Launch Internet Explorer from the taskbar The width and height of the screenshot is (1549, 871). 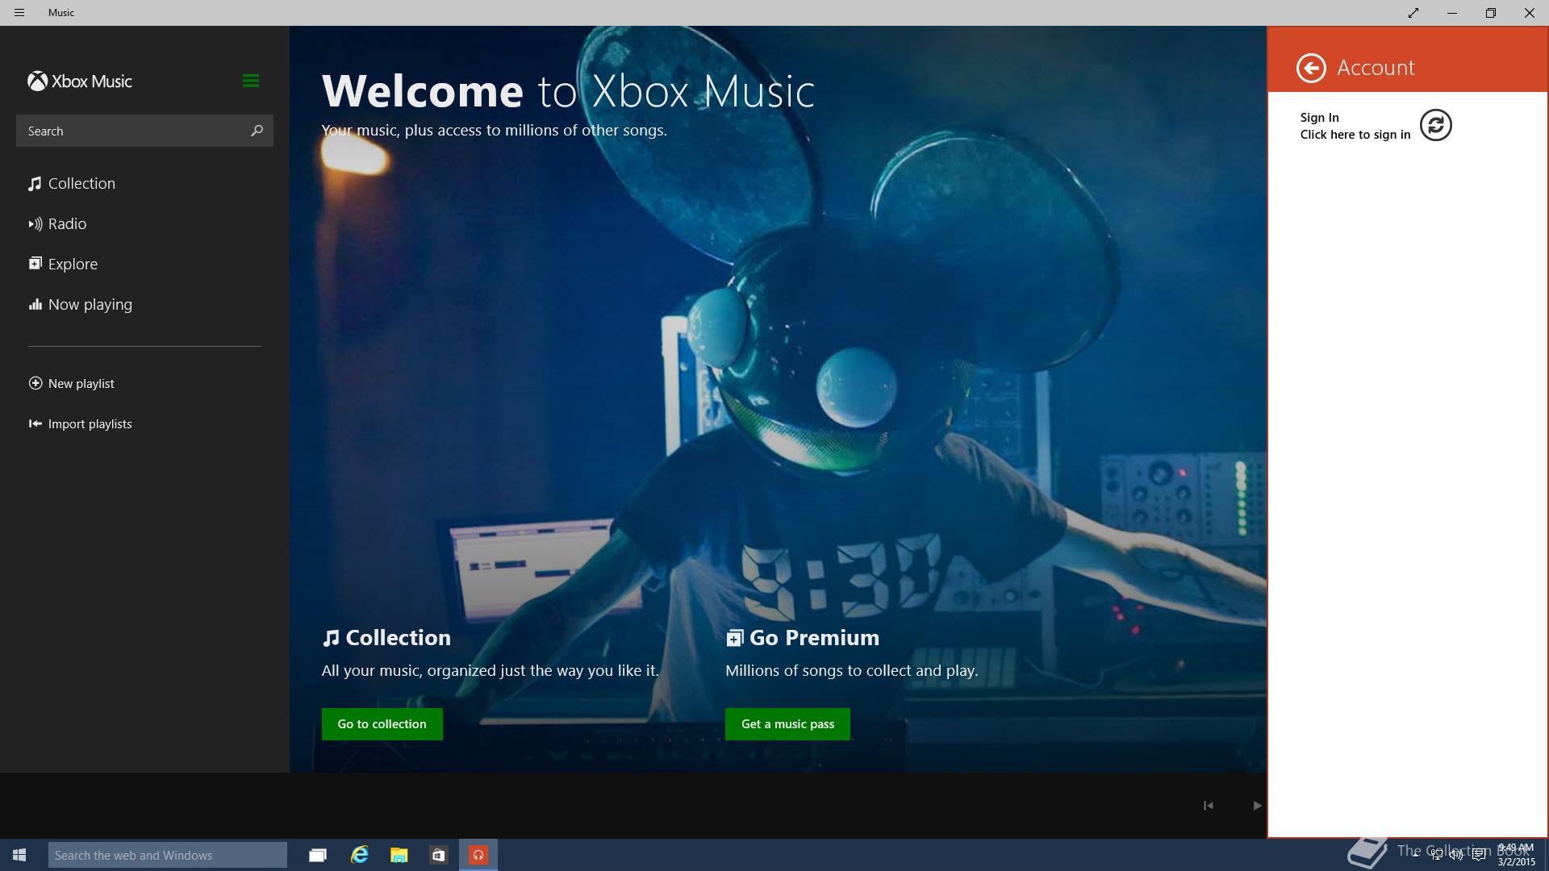tap(359, 855)
